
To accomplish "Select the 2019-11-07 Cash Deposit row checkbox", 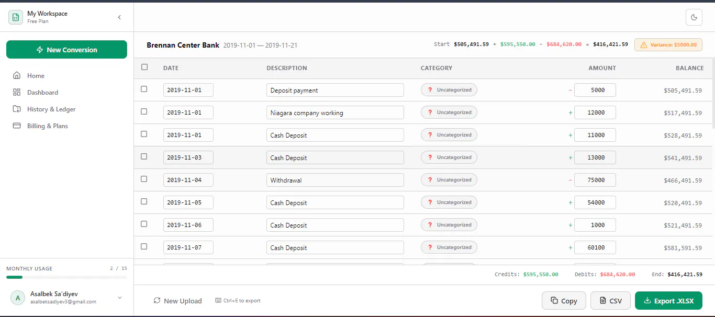I will pos(144,246).
